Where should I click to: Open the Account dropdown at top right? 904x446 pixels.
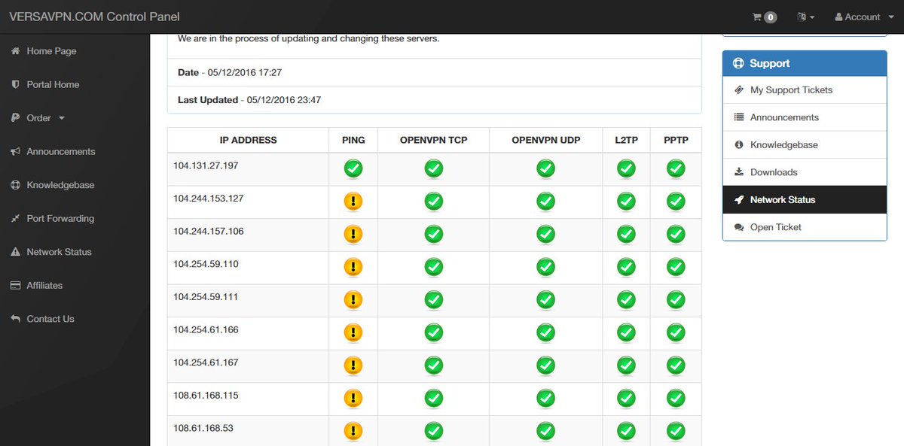[x=861, y=17]
